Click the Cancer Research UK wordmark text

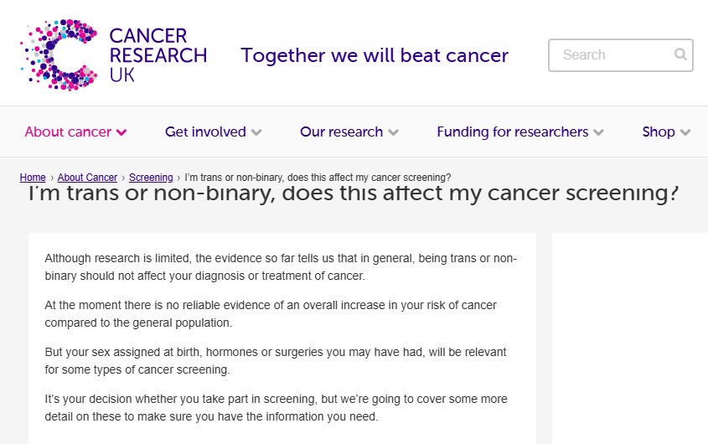158,55
